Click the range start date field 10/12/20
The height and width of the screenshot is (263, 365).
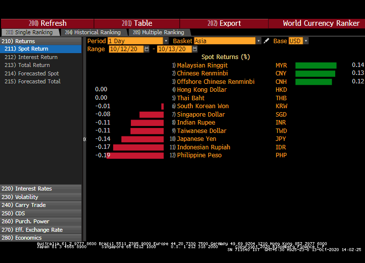126,49
